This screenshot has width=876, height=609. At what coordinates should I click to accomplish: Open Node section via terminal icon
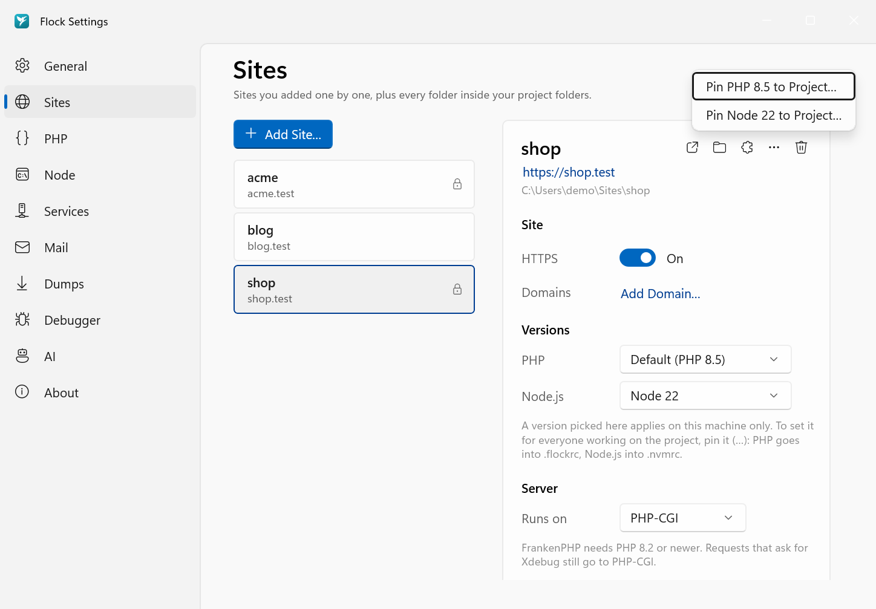(22, 175)
